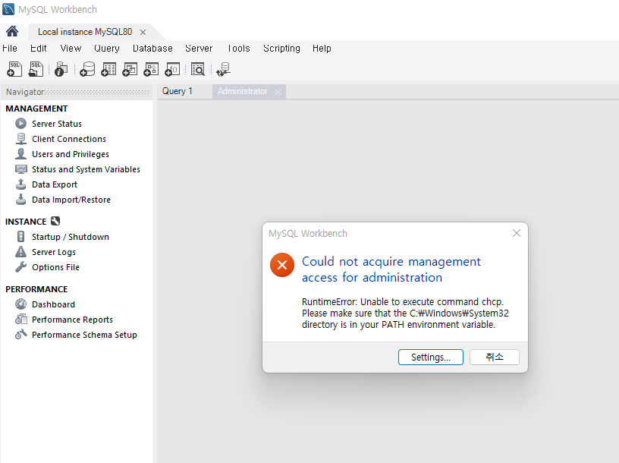Screen dimensions: 619x463
Task: Close the Local instance MySQL80 tab
Action: pos(143,33)
